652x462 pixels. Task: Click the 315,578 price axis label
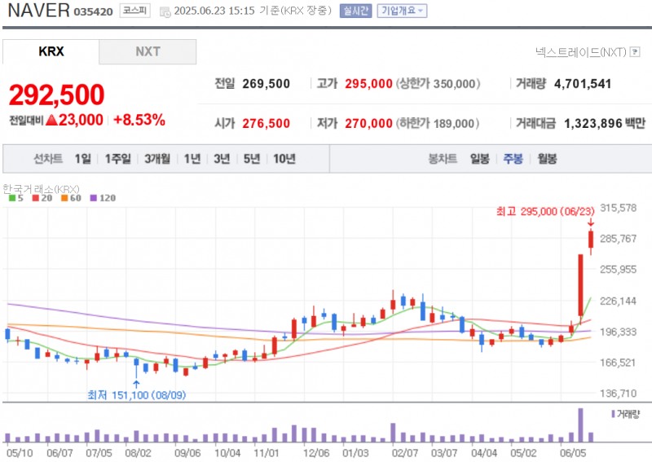(618, 208)
